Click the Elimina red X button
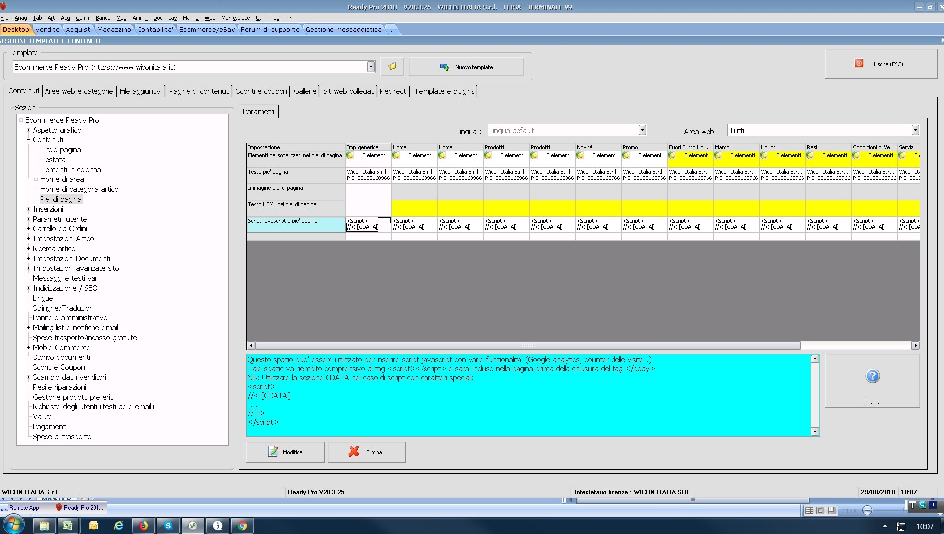The height and width of the screenshot is (534, 944). coord(366,452)
